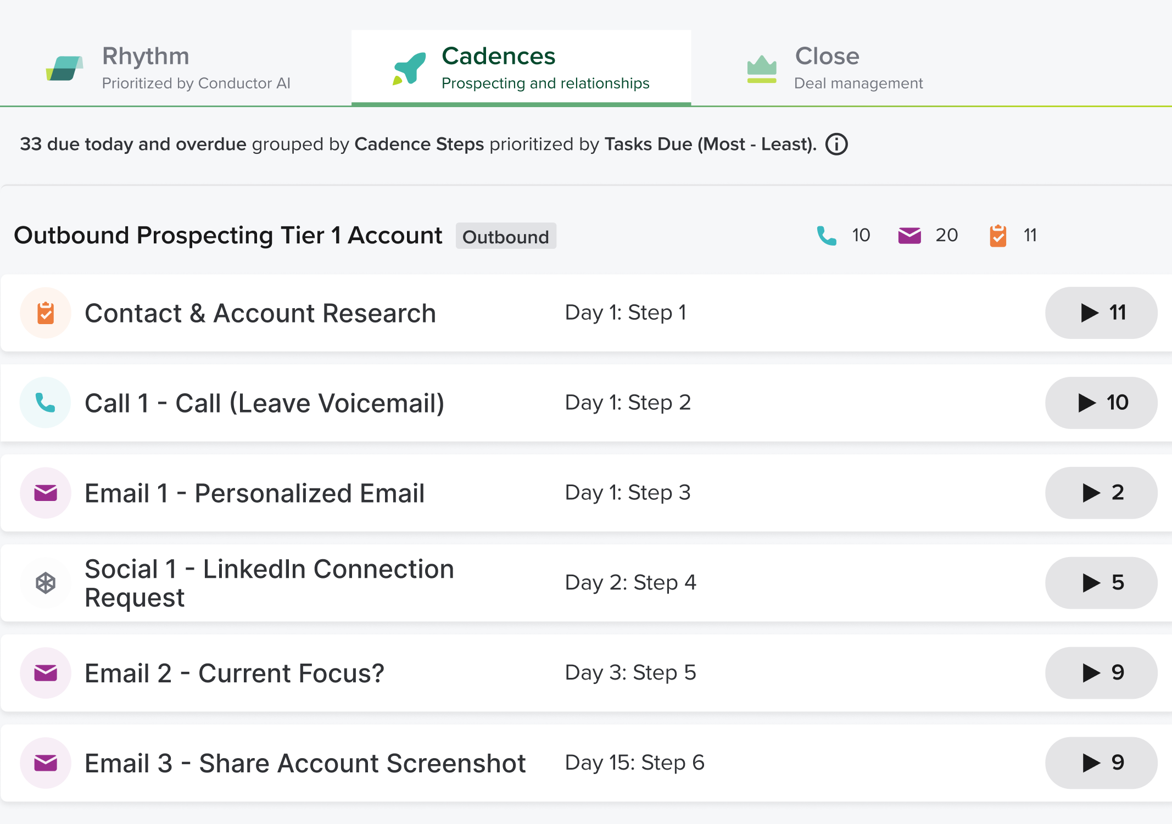Open Email 3 - Share Account Screenshot step
This screenshot has height=824, width=1172.
pyautogui.click(x=305, y=764)
